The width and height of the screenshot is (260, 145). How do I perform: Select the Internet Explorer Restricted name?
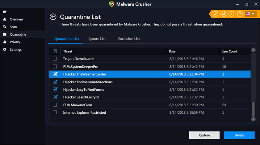84,112
